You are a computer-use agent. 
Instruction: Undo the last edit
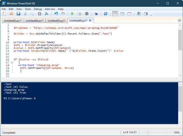[x=56, y=14]
